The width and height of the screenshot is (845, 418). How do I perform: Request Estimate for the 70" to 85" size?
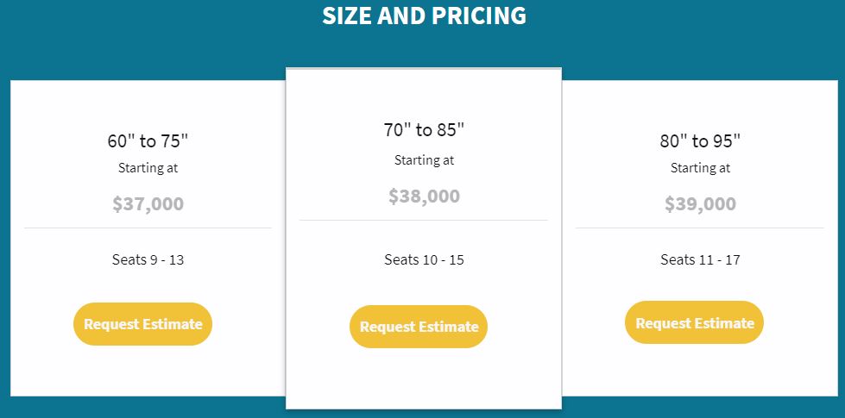(419, 327)
